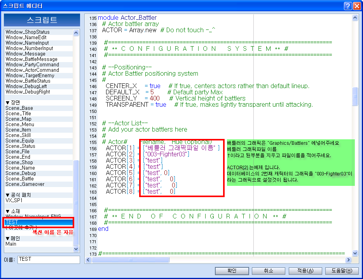
Task: Click the 이름 name input field
Action: coord(49,259)
